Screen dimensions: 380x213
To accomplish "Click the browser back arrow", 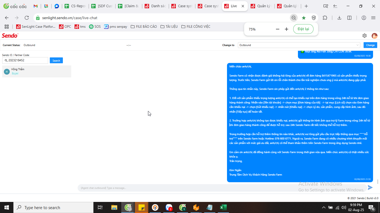I will click(7, 18).
